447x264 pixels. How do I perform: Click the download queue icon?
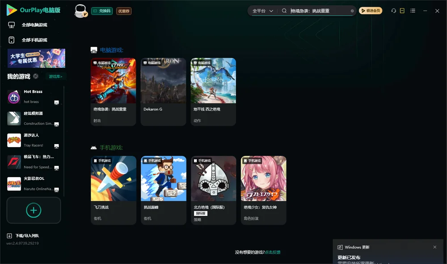9,235
